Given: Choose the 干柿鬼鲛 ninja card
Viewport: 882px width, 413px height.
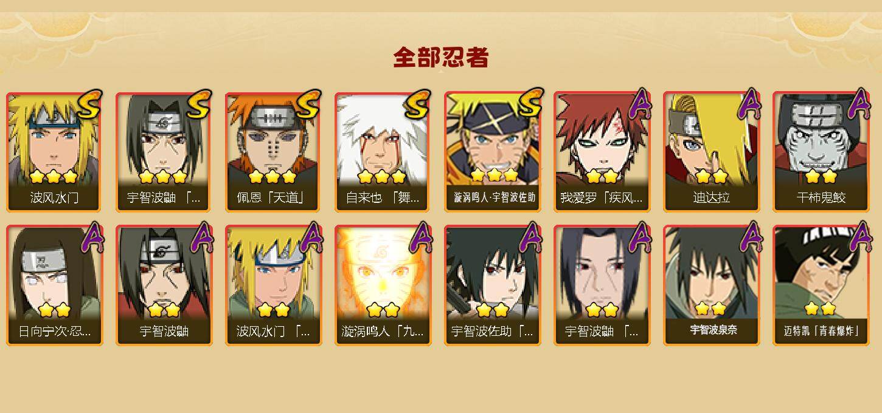Looking at the screenshot, I should 821,152.
